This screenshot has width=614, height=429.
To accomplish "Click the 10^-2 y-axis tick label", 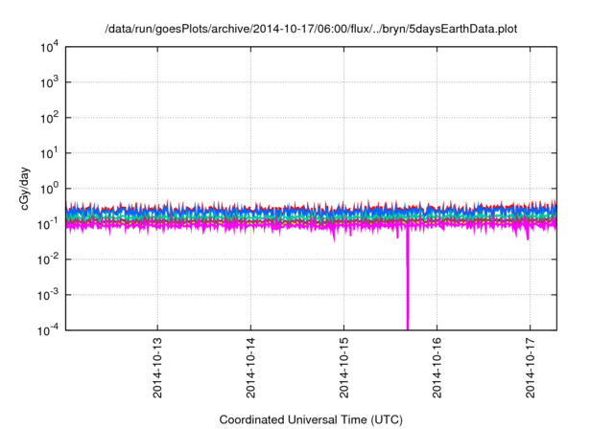I will pyautogui.click(x=48, y=260).
